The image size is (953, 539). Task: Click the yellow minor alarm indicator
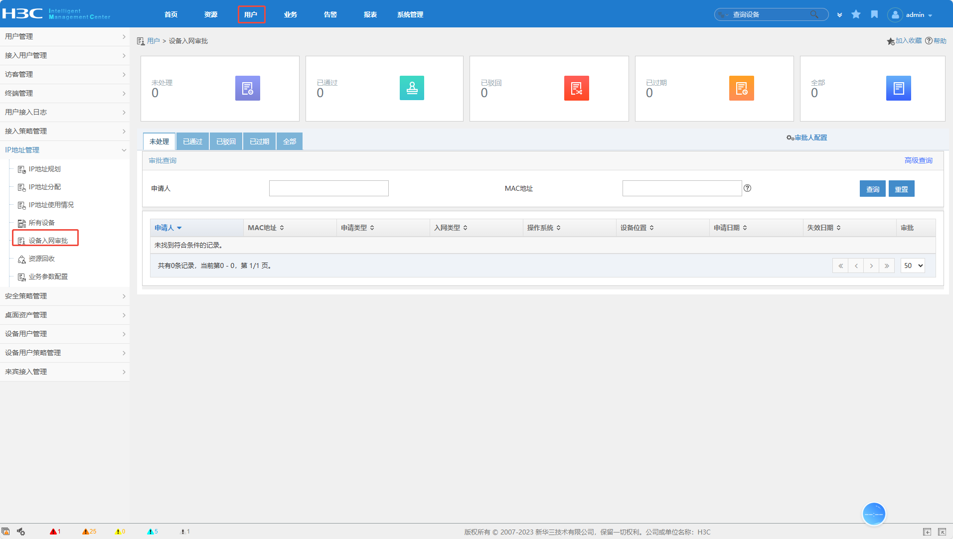121,532
